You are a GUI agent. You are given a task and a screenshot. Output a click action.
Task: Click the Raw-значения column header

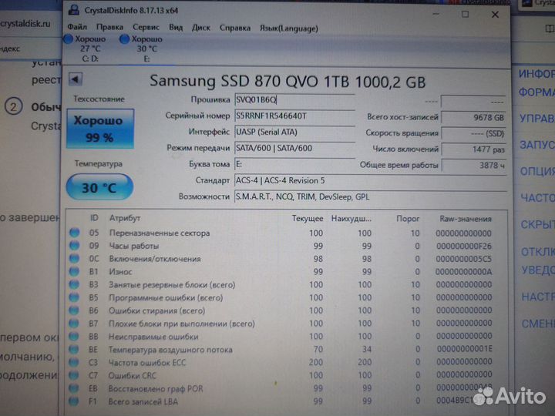point(466,219)
